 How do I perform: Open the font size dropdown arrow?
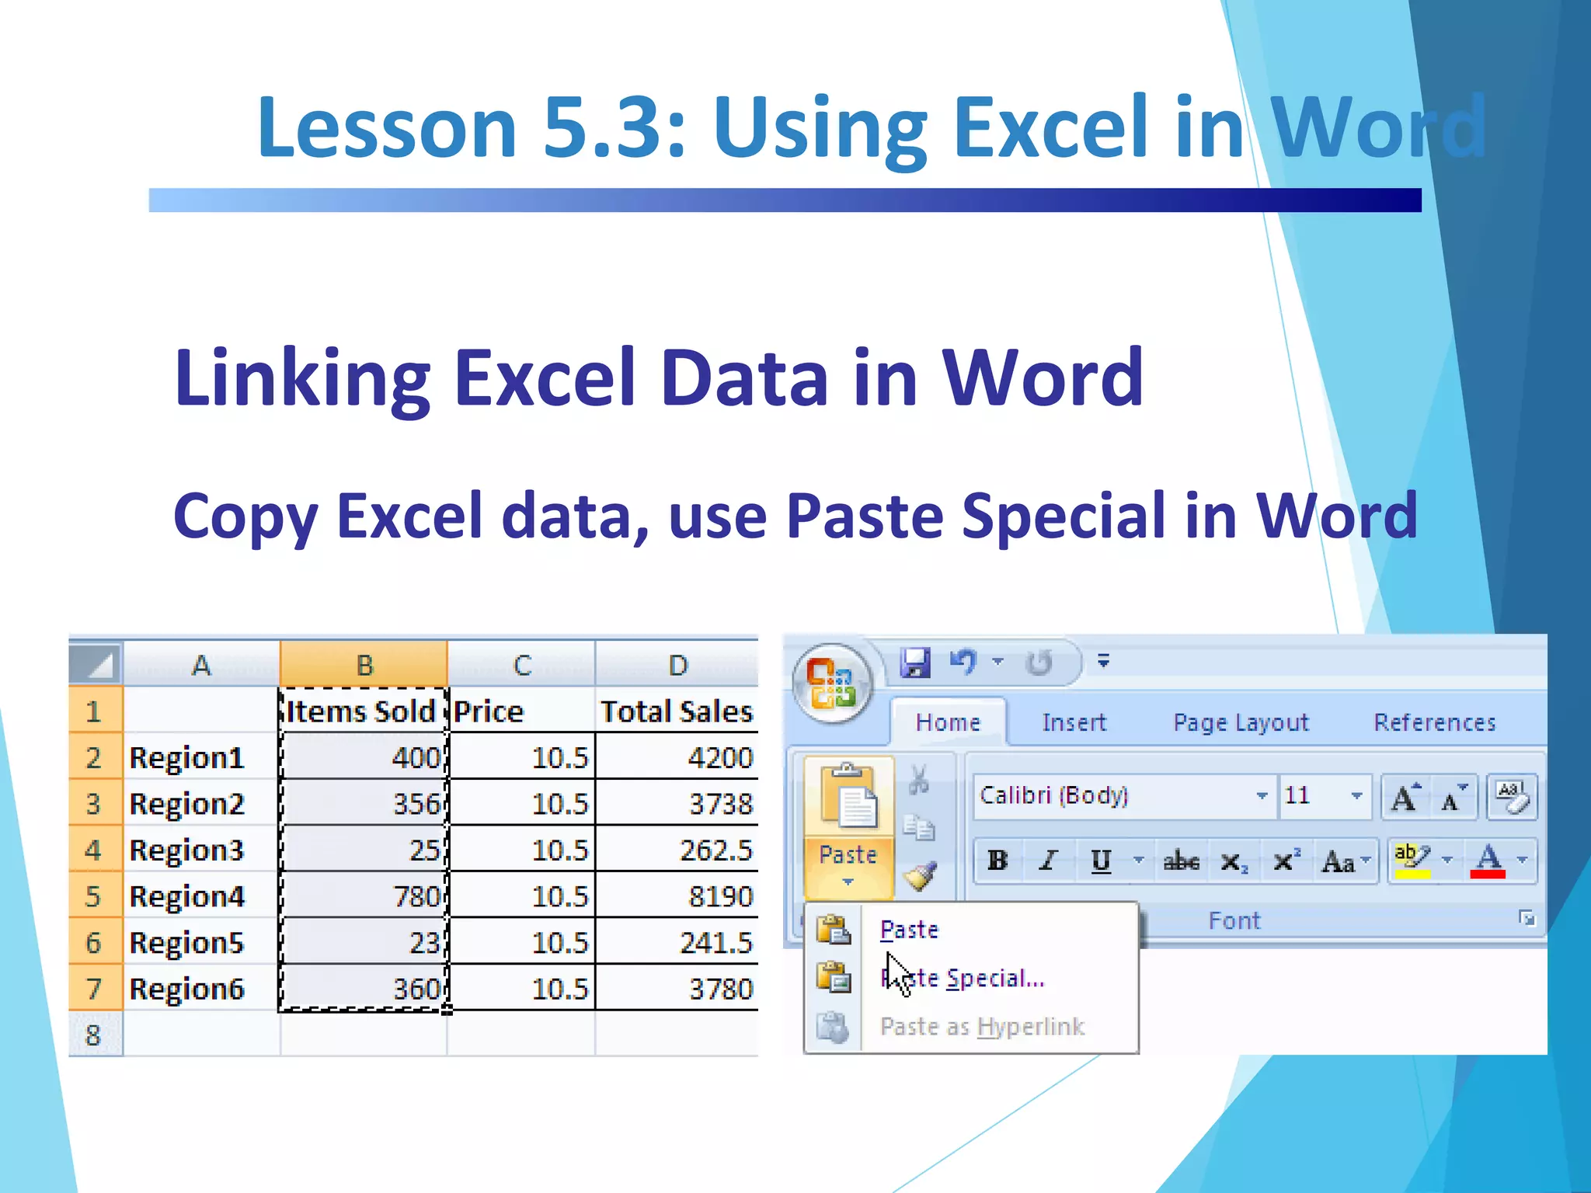(x=1357, y=795)
